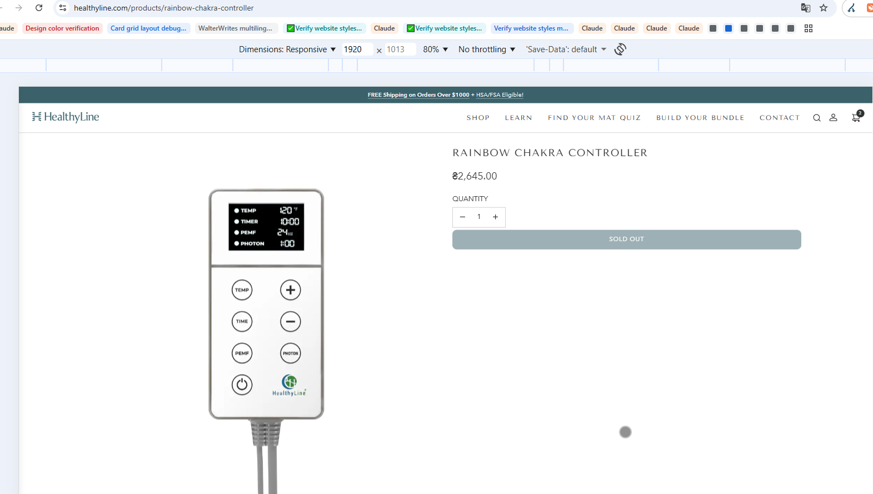Image resolution: width=873 pixels, height=494 pixels.
Task: Go forward using the browser arrow
Action: click(x=19, y=8)
